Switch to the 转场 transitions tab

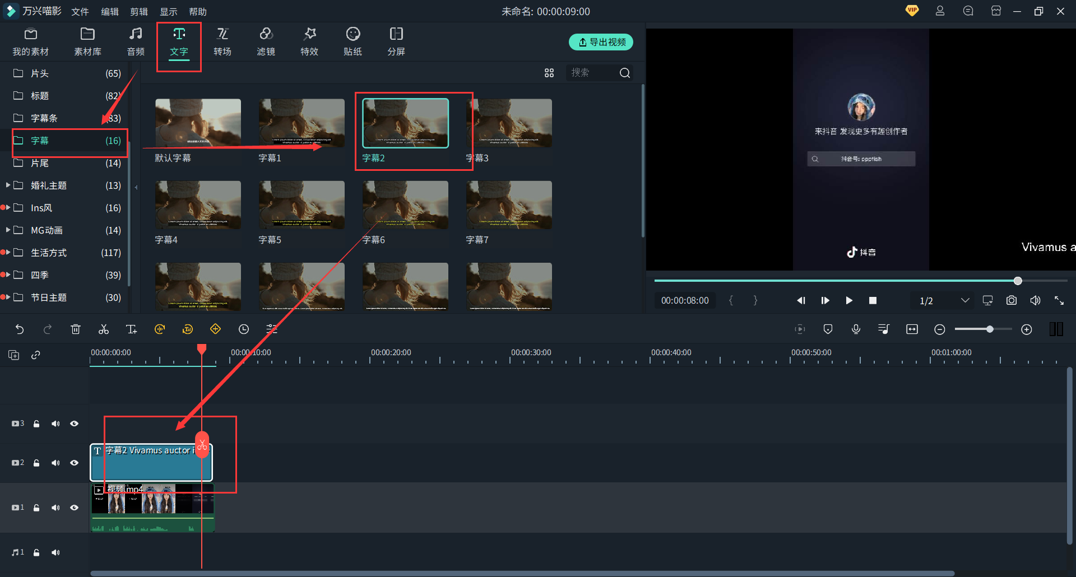pos(222,42)
